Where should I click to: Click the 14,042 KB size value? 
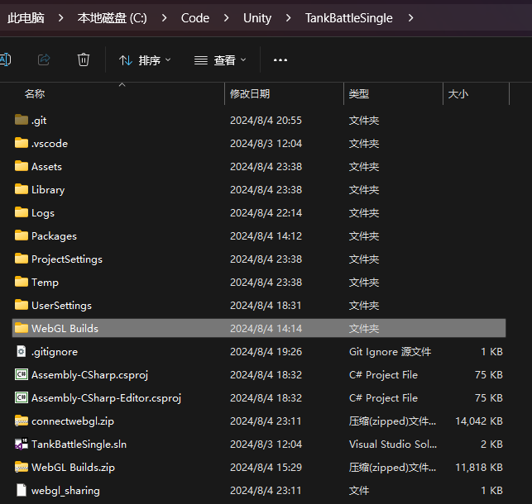click(479, 421)
